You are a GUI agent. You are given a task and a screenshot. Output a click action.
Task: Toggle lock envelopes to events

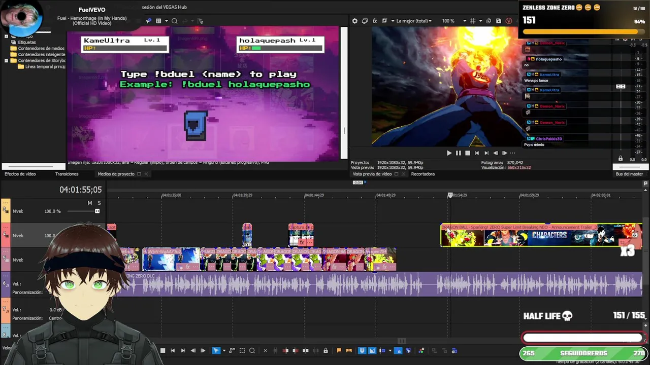pyautogui.click(x=398, y=350)
